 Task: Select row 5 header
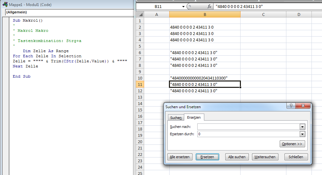pos(140,46)
